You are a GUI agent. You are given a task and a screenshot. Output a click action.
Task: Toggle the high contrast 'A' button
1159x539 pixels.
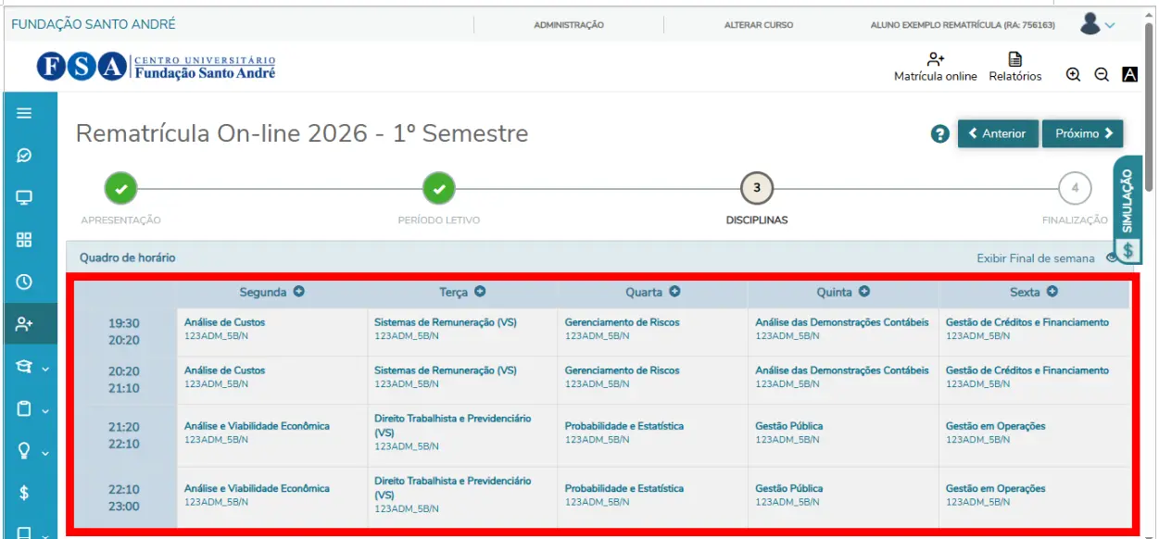point(1129,75)
